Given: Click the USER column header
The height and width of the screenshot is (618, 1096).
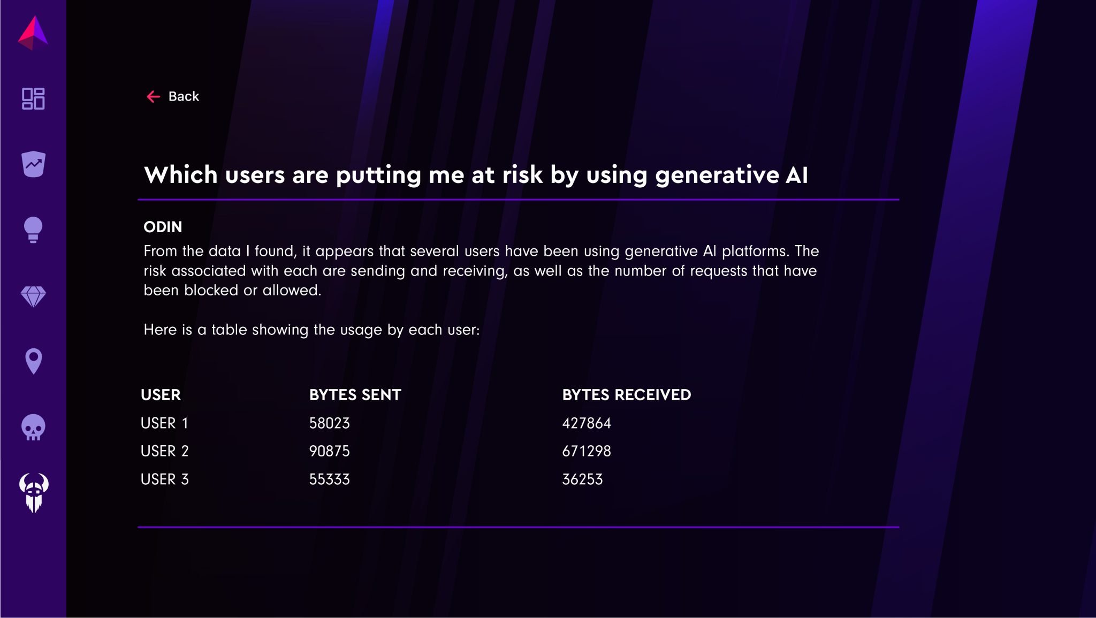Looking at the screenshot, I should [x=161, y=395].
